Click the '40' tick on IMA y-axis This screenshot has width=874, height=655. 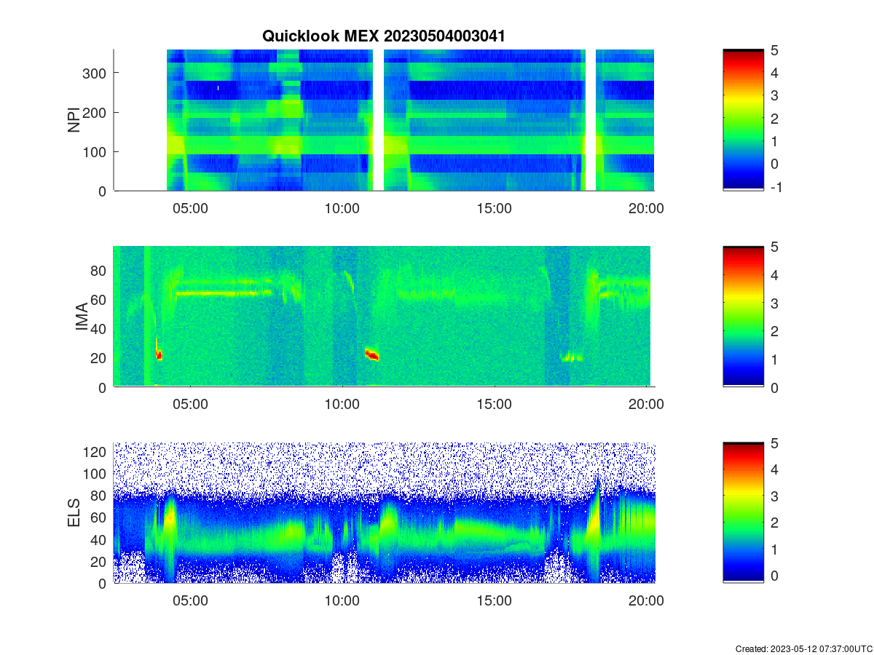(99, 328)
